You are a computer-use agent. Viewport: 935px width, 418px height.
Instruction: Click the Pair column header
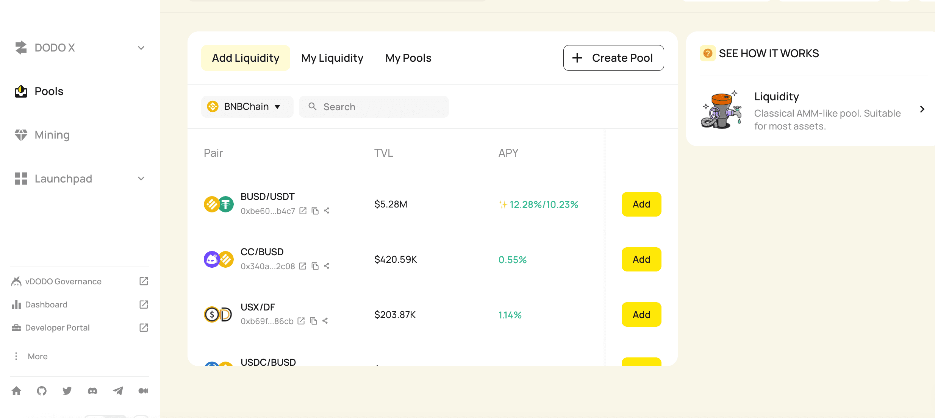pos(213,153)
